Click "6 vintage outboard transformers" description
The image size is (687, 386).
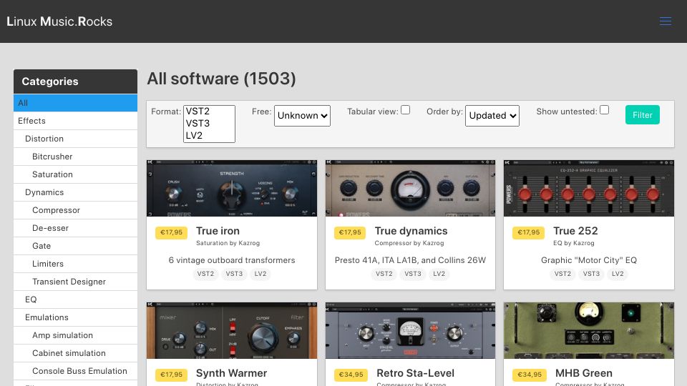click(x=232, y=260)
